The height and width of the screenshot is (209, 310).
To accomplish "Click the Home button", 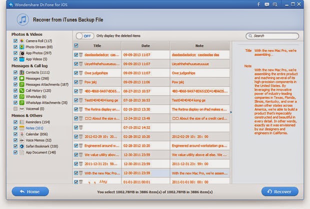I will coord(30,192).
